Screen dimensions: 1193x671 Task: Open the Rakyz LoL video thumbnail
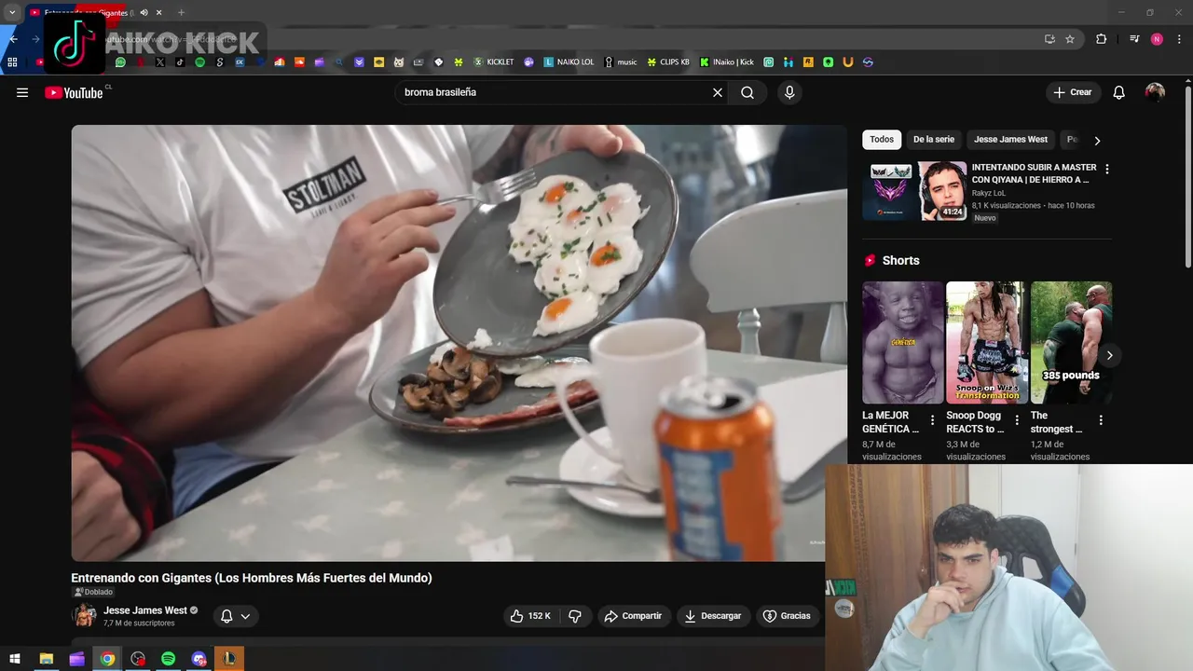(914, 191)
